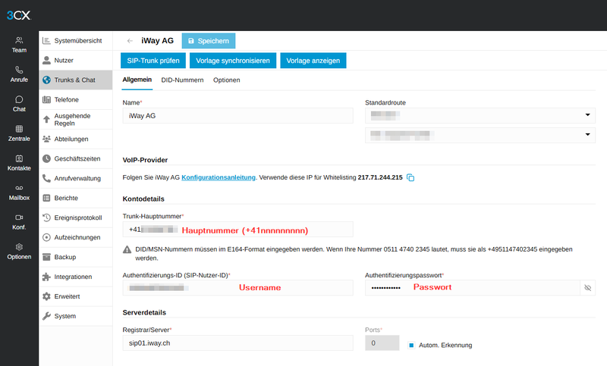This screenshot has width=607, height=366.
Task: Open the Team section in the left rail
Action: pos(19,45)
